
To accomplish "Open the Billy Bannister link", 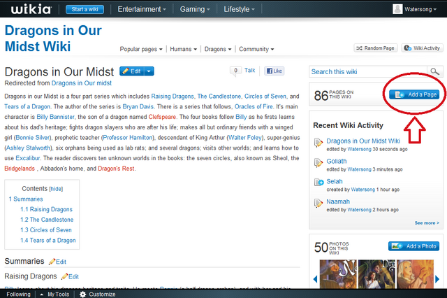I will pyautogui.click(x=55, y=117).
